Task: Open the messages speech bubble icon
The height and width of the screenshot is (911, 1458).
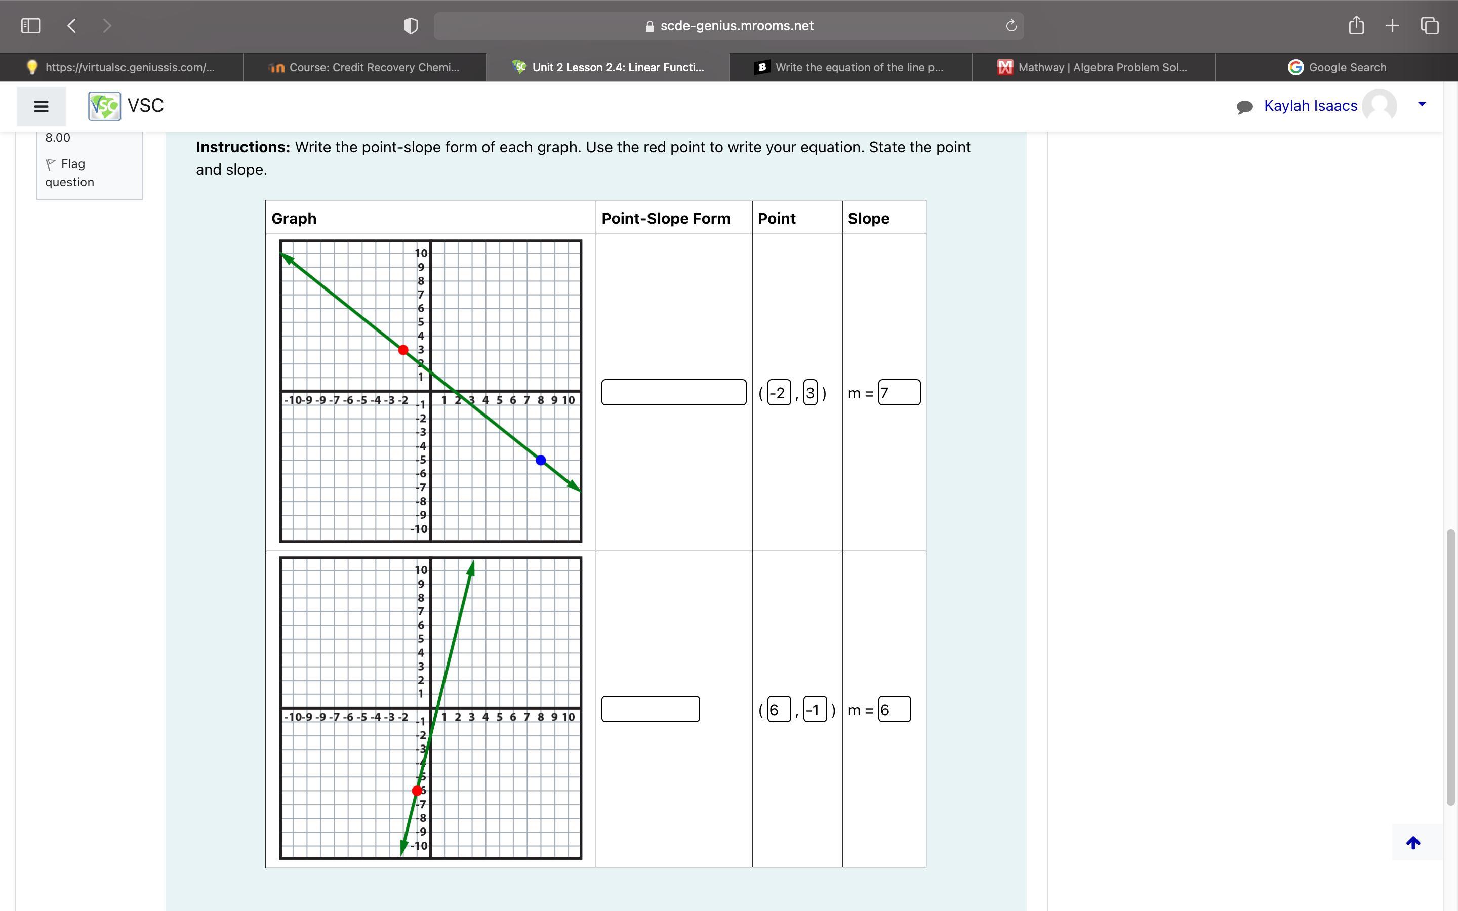Action: click(x=1244, y=107)
